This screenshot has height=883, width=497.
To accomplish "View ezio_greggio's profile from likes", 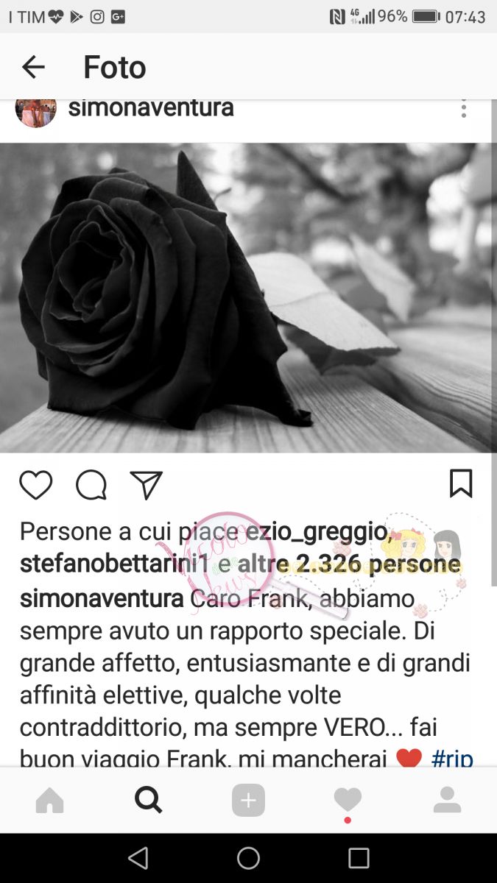I will pyautogui.click(x=317, y=531).
